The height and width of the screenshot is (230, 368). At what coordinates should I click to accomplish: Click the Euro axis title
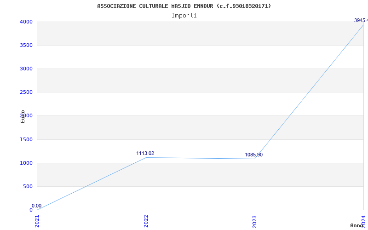click(x=23, y=116)
